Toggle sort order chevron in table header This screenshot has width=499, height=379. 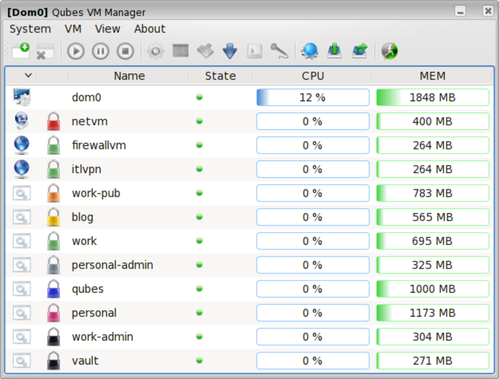[x=29, y=76]
